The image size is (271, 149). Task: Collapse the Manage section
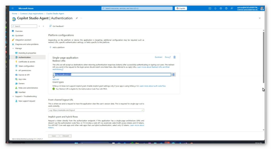coord(13,49)
